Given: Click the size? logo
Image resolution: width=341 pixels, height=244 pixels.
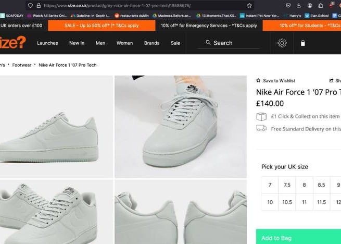Looking at the screenshot, I should click(13, 42).
